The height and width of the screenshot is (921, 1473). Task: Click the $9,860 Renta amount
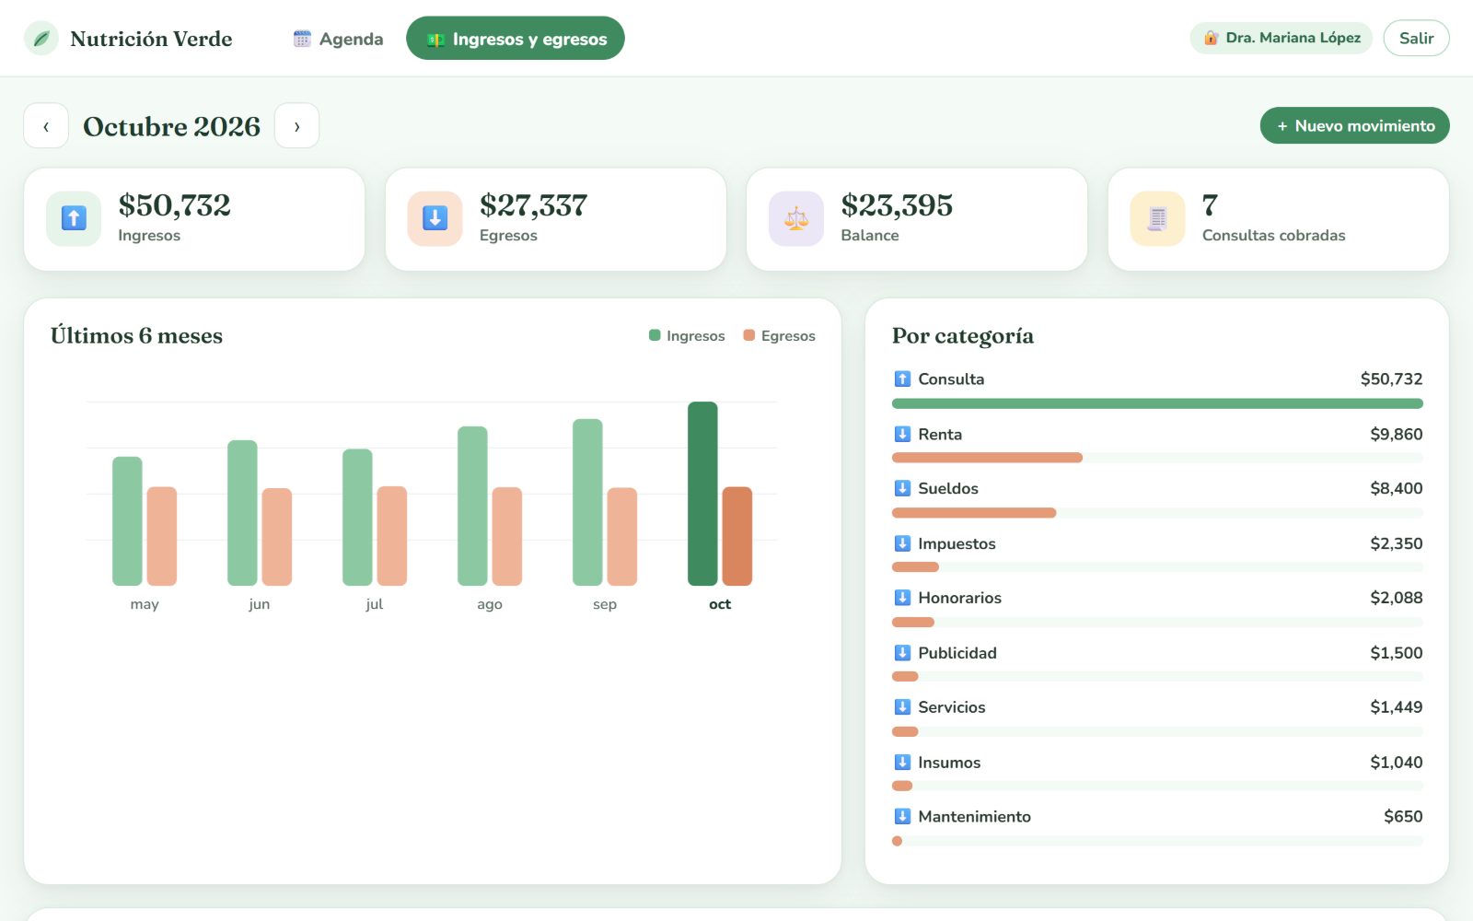[1396, 434]
